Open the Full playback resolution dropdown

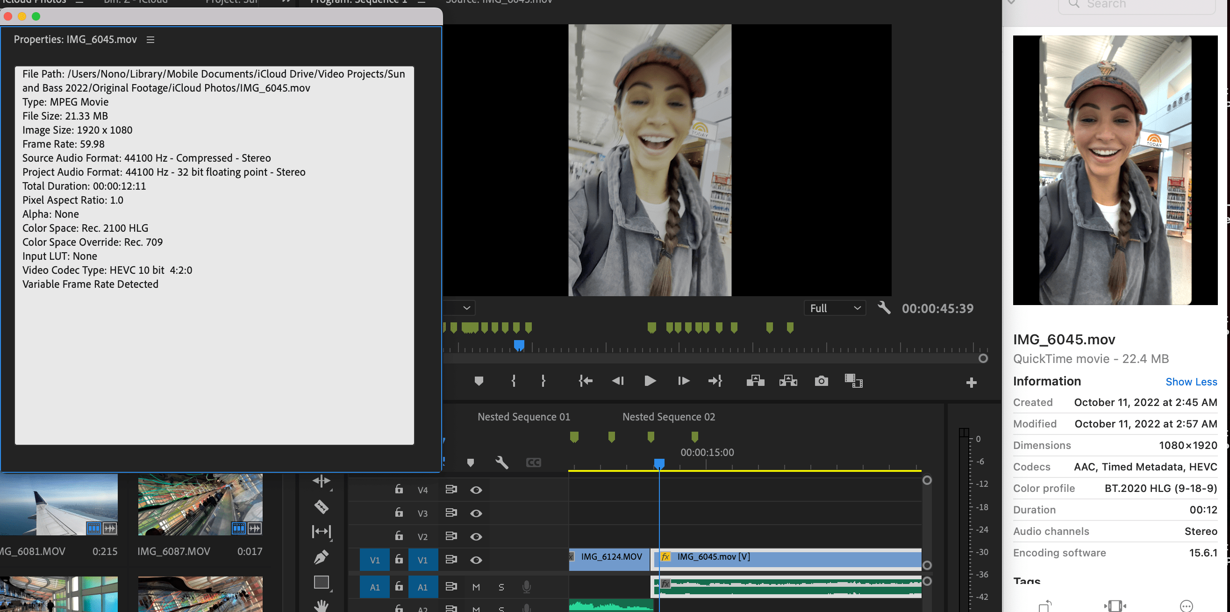[834, 308]
